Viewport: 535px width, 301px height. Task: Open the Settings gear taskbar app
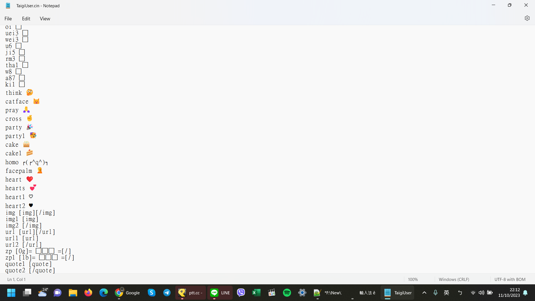point(302,293)
